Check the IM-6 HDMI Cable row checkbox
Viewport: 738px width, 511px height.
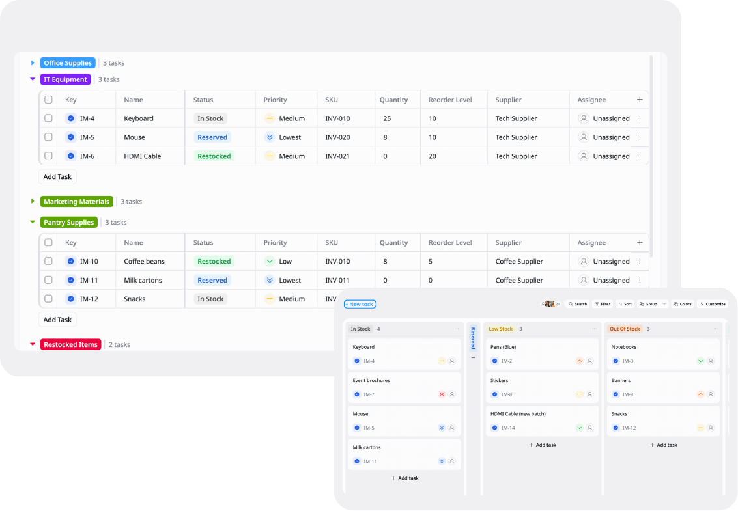tap(48, 156)
